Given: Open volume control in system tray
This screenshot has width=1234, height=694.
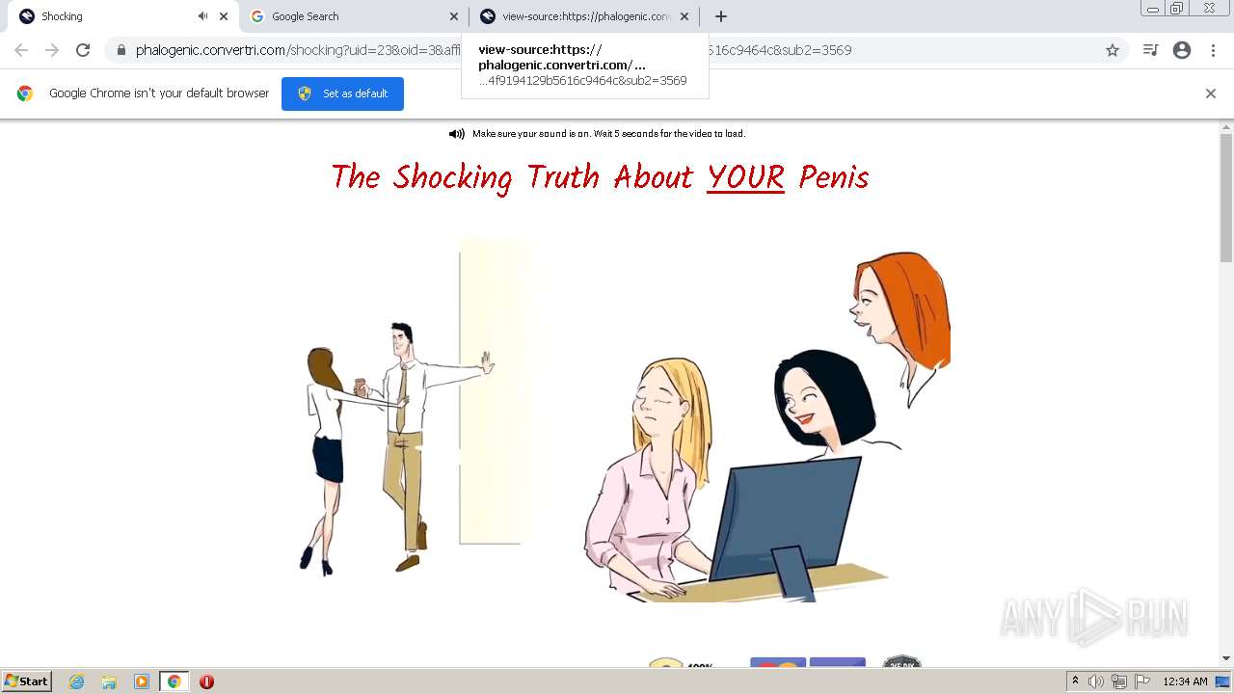Looking at the screenshot, I should [1096, 681].
